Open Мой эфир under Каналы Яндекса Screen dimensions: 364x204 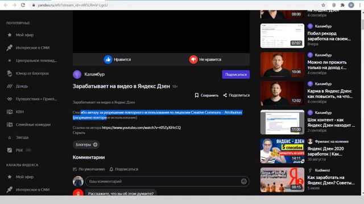pyautogui.click(x=25, y=177)
